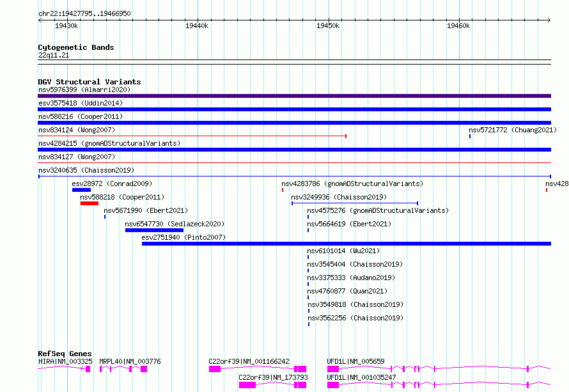Screen dimensions: 569x392
Task: Select the blue nsv588216 variant bar
Action: (x=294, y=123)
